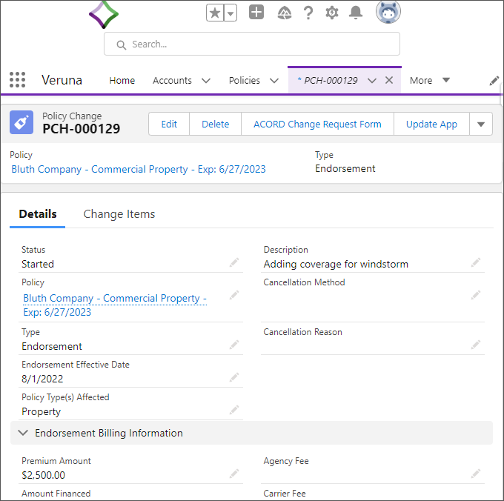The height and width of the screenshot is (501, 504).
Task: Edit Policy Type(s) Affected pencil
Action: click(x=234, y=410)
